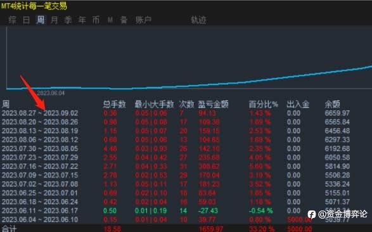Switch to the 综 summary tab
This screenshot has height=232, width=372.
12,20
